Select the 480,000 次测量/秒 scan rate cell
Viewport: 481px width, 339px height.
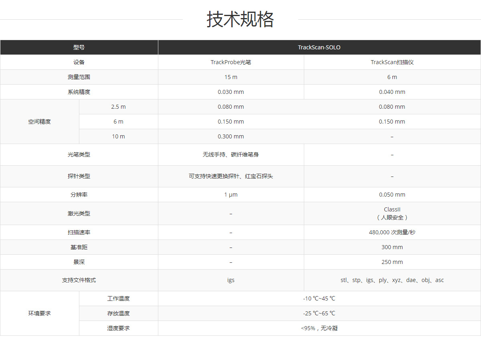392,232
